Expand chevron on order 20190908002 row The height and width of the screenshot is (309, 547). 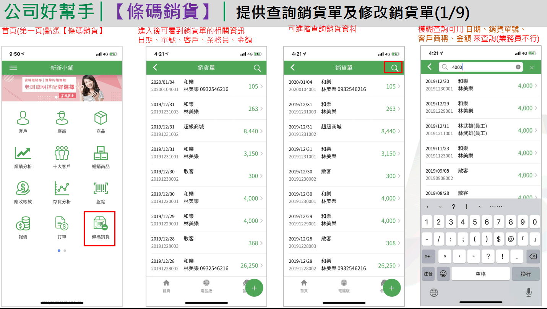536,175
